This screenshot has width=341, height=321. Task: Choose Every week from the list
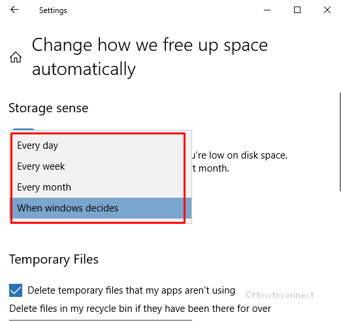[101, 166]
